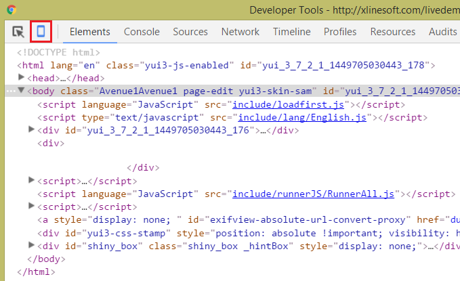Click the text/javascript type attribute value
Viewport: 460px width, 281px height.
click(x=157, y=118)
